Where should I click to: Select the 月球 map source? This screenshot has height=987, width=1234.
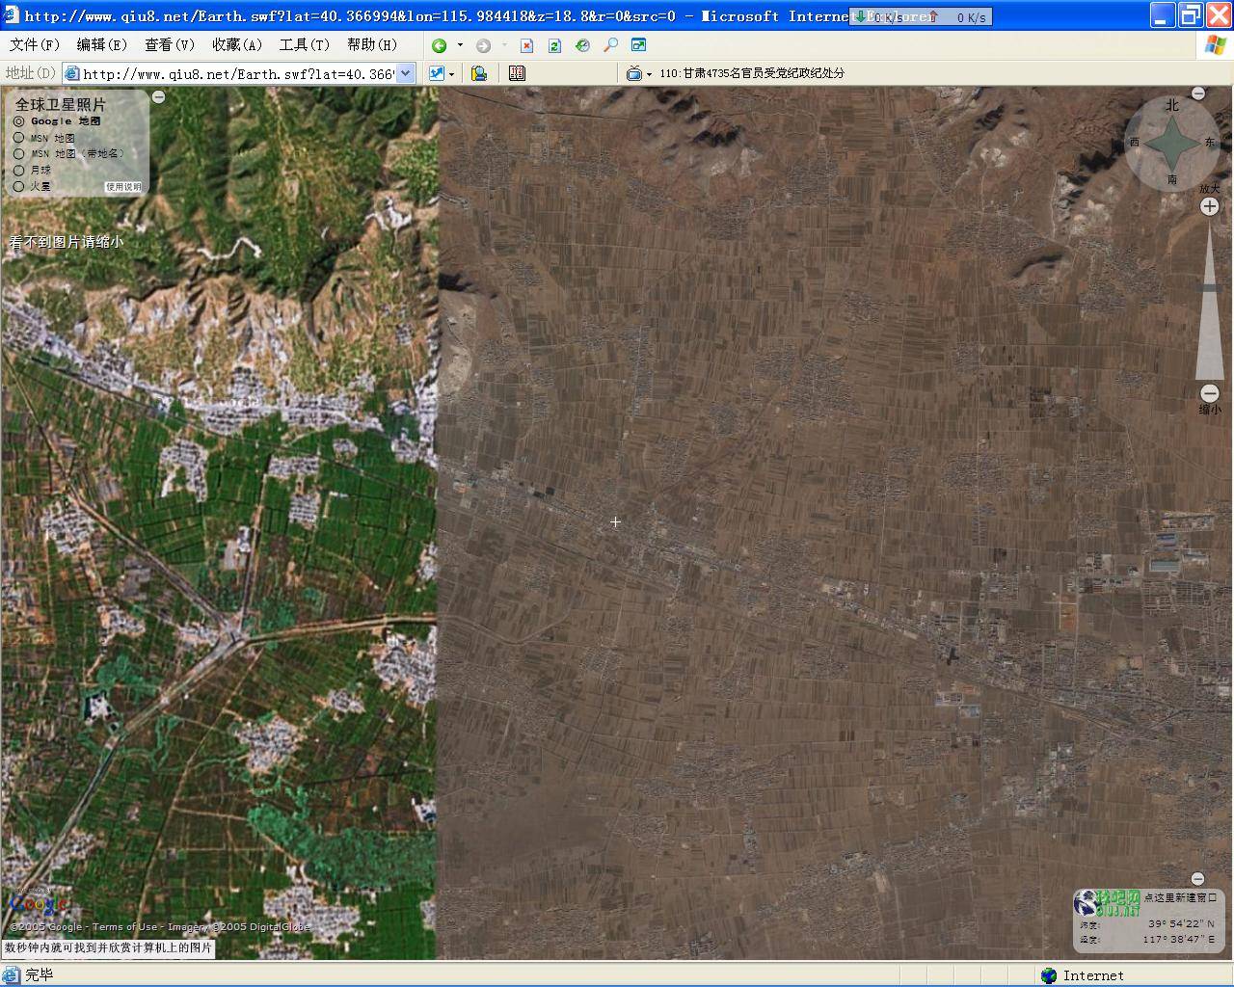19,171
